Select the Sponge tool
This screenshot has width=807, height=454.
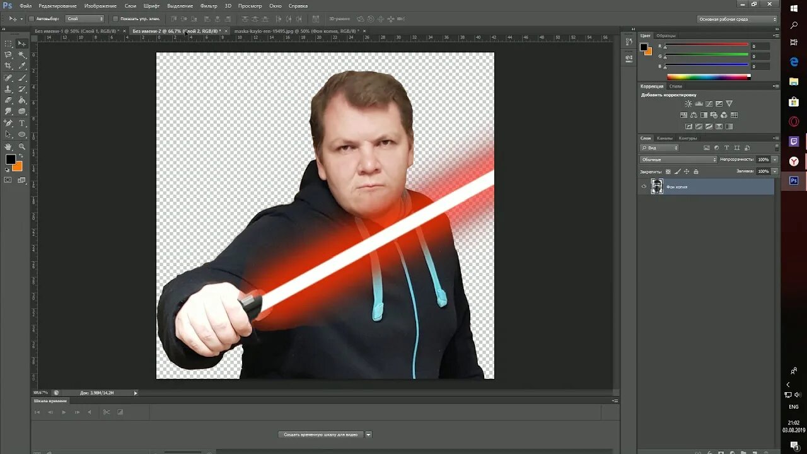22,112
